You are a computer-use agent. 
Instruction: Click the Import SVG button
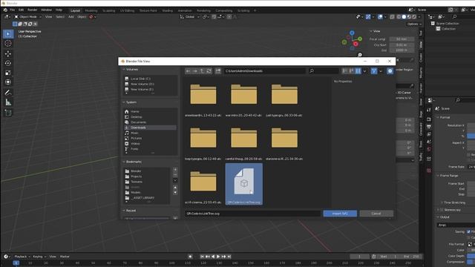tap(340, 214)
